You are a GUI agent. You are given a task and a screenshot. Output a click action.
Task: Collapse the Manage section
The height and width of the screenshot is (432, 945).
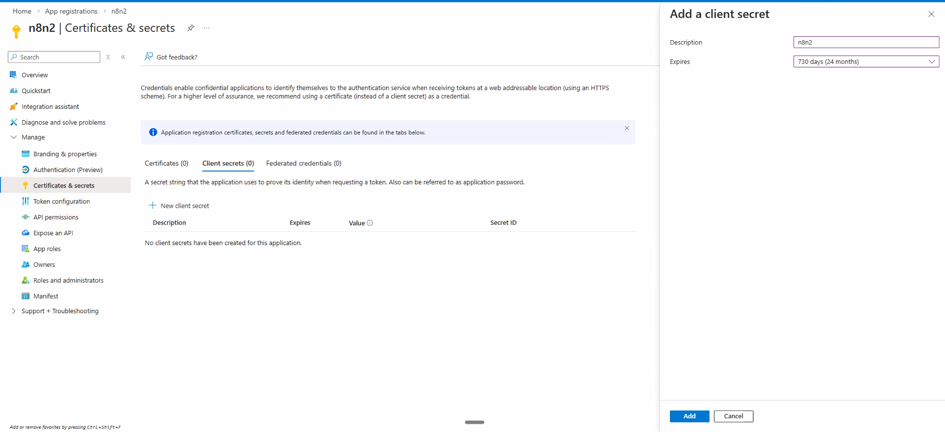pos(14,137)
